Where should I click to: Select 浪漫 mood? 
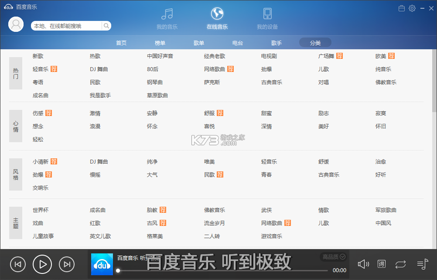pos(95,126)
